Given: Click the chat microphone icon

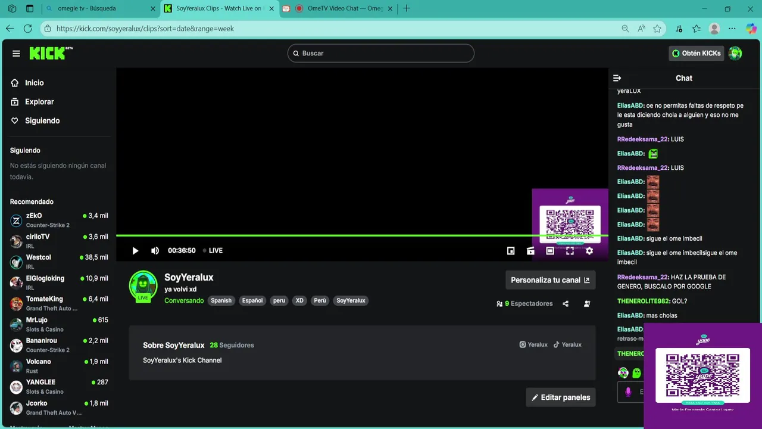Looking at the screenshot, I should [x=628, y=391].
